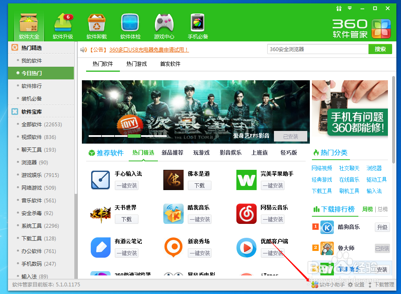Click the 新浪秀场 app icon
The image size is (401, 294).
point(173,248)
